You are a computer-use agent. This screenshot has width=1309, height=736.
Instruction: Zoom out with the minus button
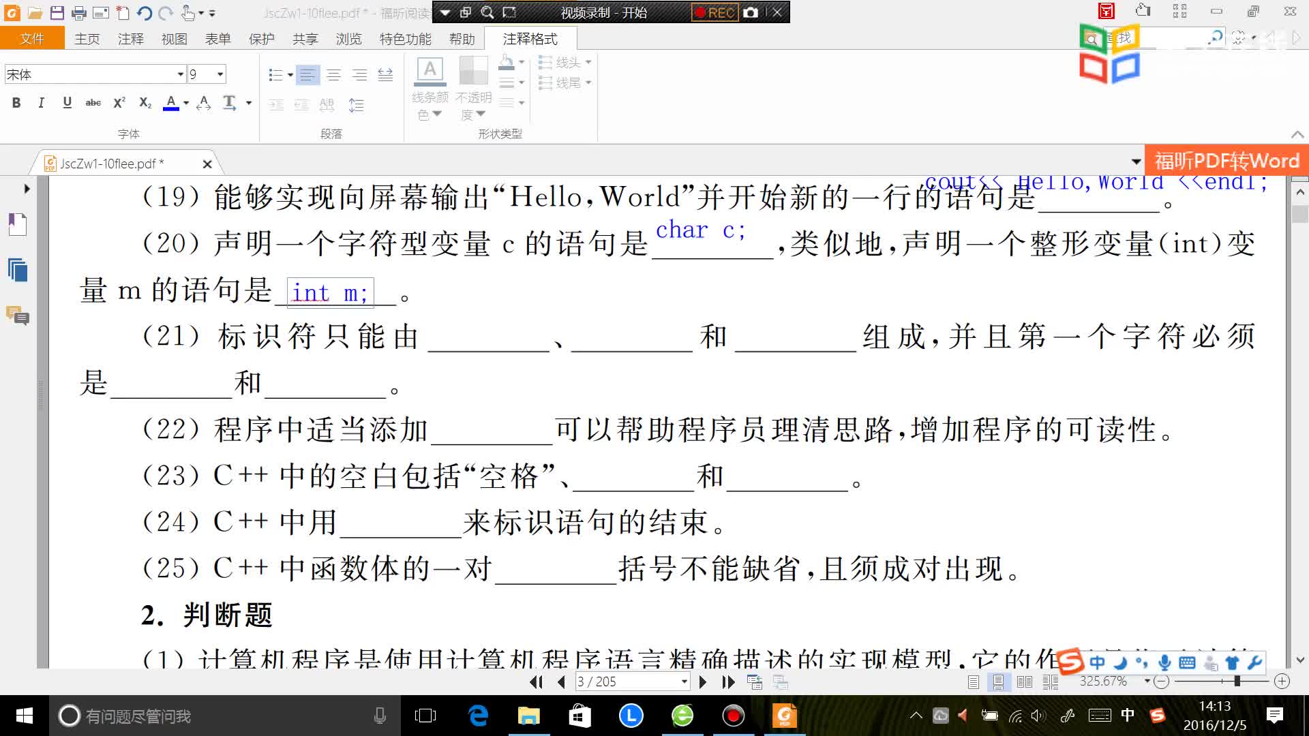tap(1162, 681)
